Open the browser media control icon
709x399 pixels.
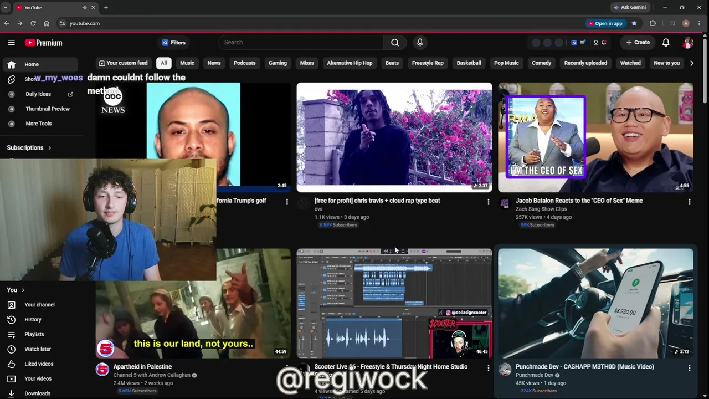672,23
